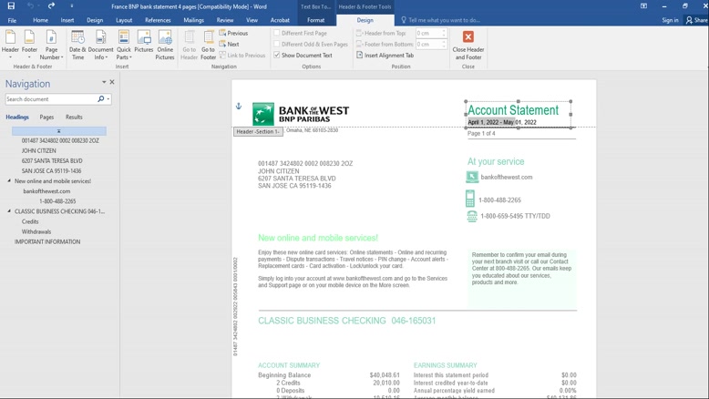Open the Header dropdown menu

coord(10,46)
